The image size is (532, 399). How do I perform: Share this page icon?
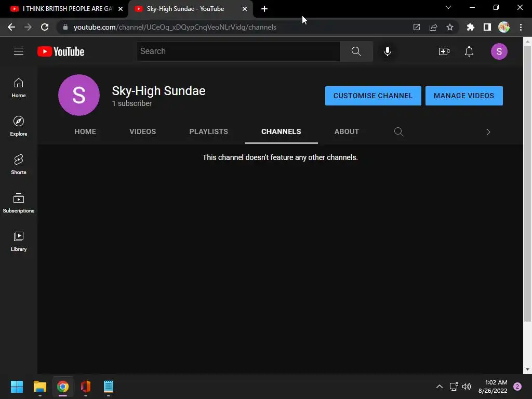click(433, 27)
